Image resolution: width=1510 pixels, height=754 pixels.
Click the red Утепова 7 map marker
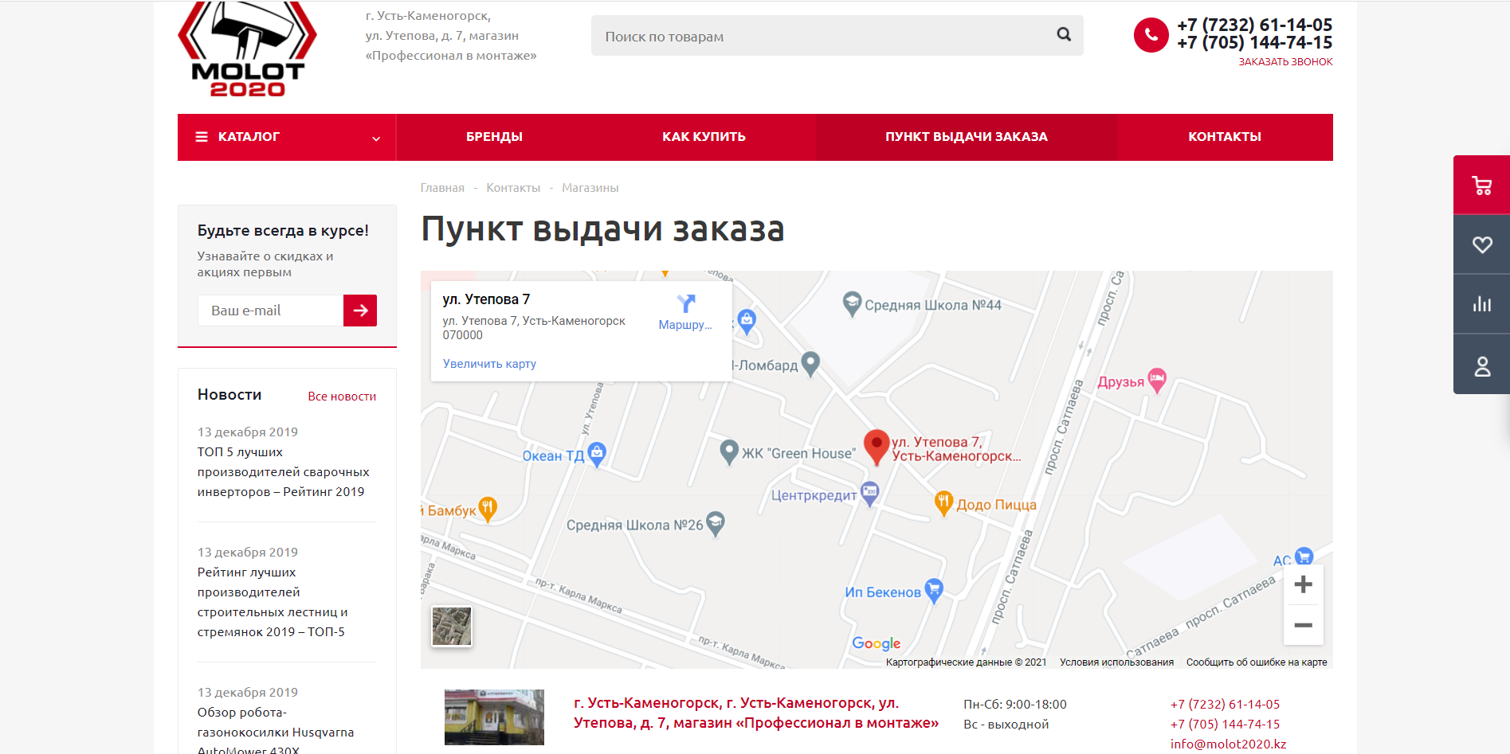click(x=876, y=446)
